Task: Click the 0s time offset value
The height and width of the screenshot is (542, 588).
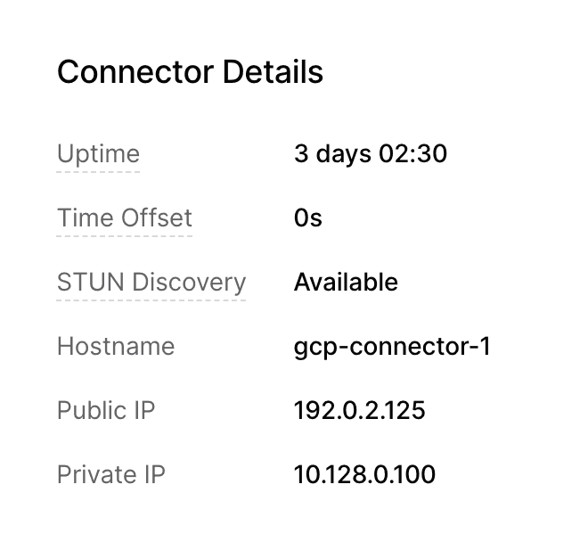Action: 308,218
